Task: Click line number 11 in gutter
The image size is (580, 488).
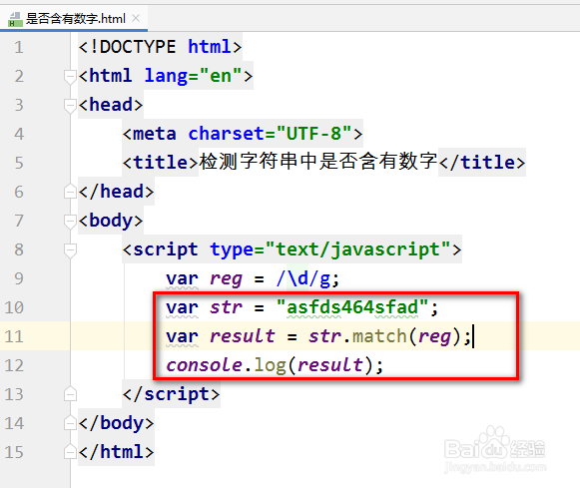Action: point(14,336)
